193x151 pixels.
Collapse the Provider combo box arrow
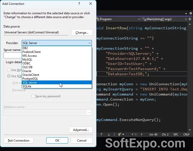pyautogui.click(x=90, y=43)
